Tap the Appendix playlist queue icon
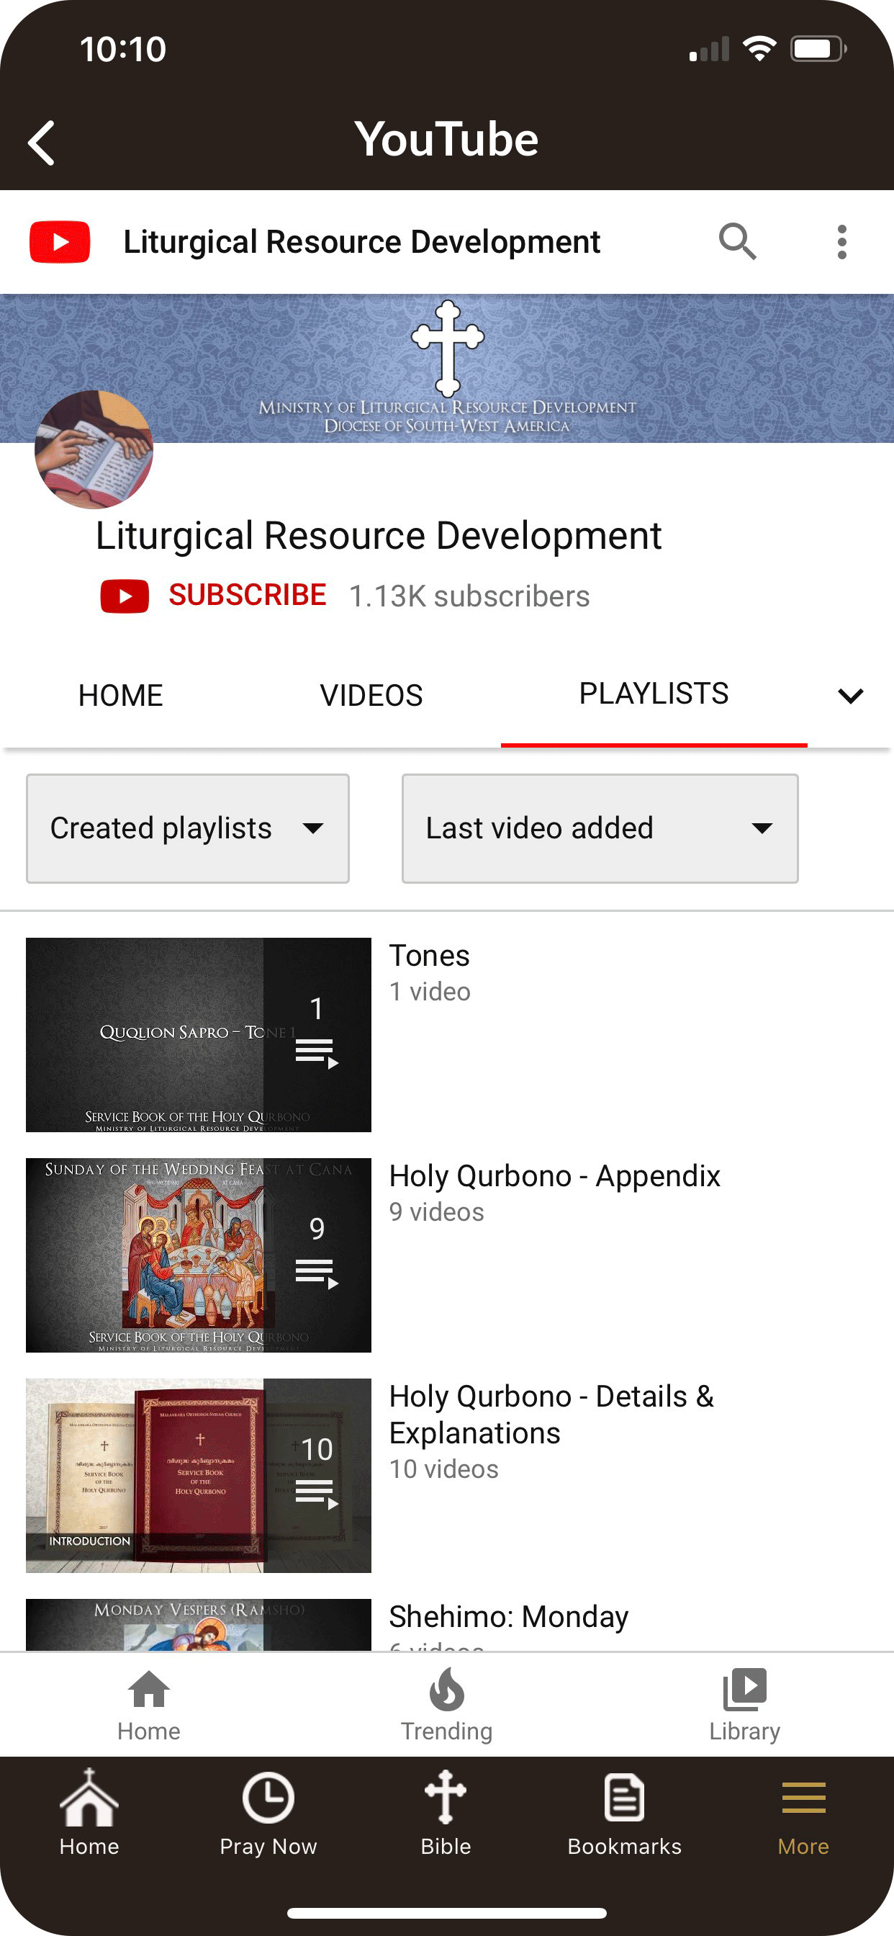Image resolution: width=894 pixels, height=1936 pixels. click(x=316, y=1273)
